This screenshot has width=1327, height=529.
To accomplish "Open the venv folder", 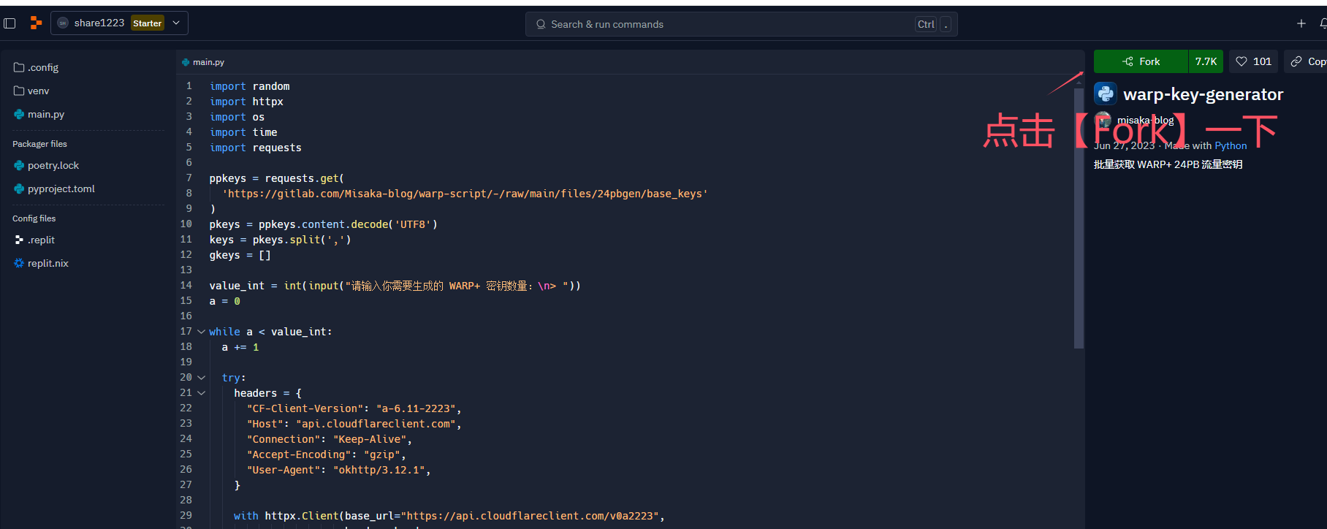I will [38, 91].
